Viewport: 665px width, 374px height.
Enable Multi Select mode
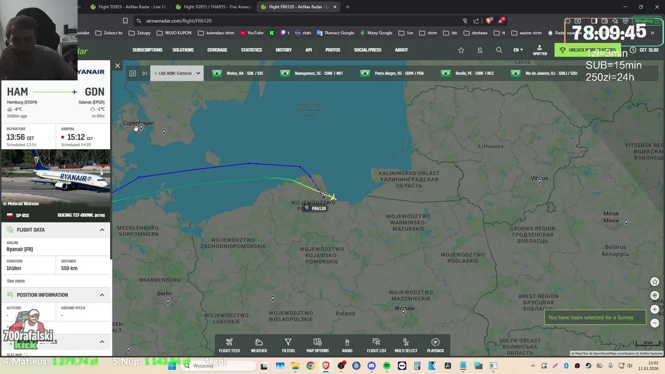(x=406, y=345)
